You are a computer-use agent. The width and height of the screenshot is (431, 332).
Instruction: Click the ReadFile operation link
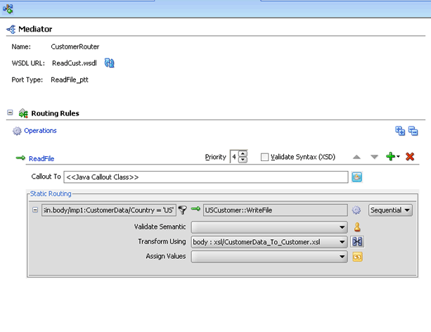coord(41,159)
